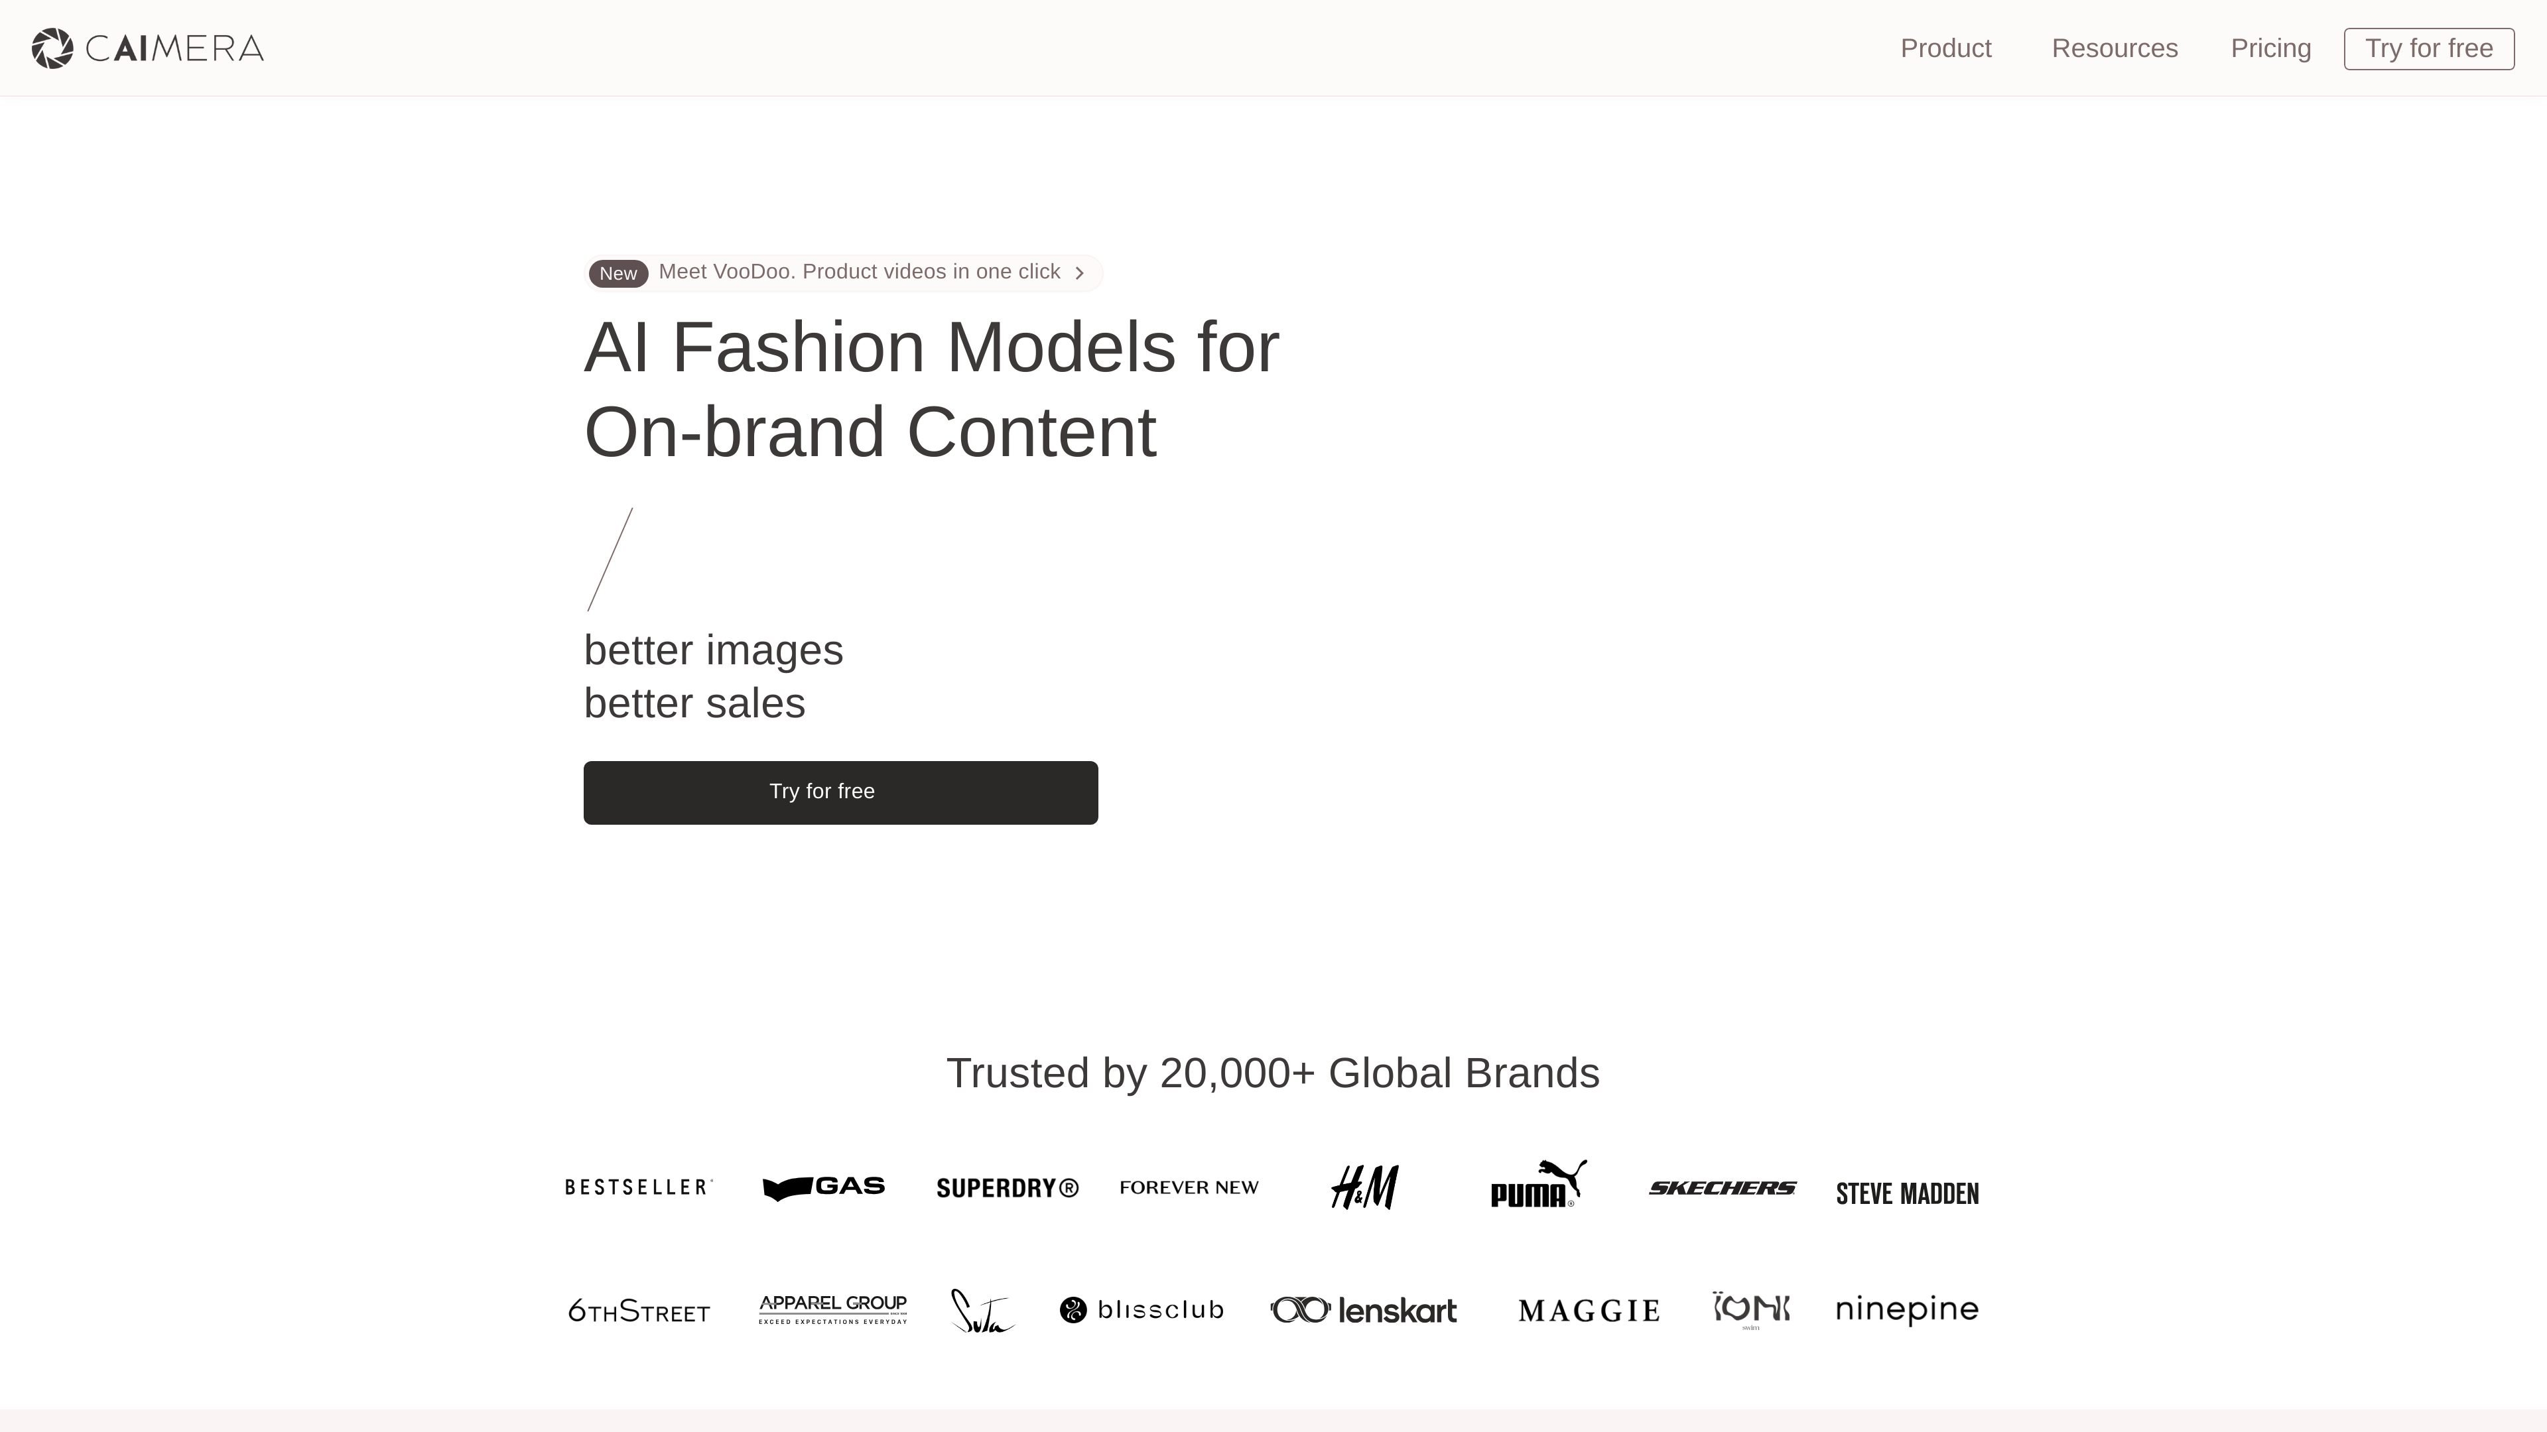Image resolution: width=2547 pixels, height=1432 pixels.
Task: Go to the Pricing page
Action: point(2271,48)
